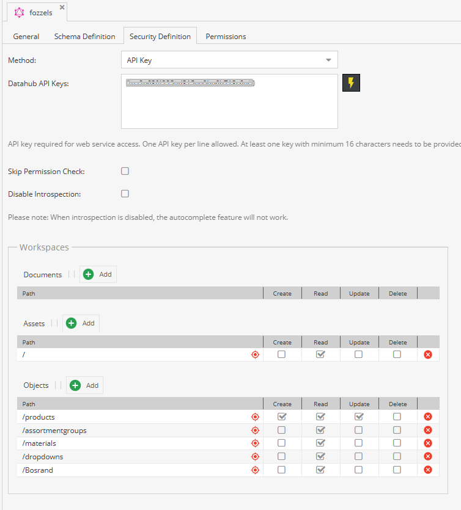
Task: Remove the /dropdowns path row
Action: tap(428, 457)
